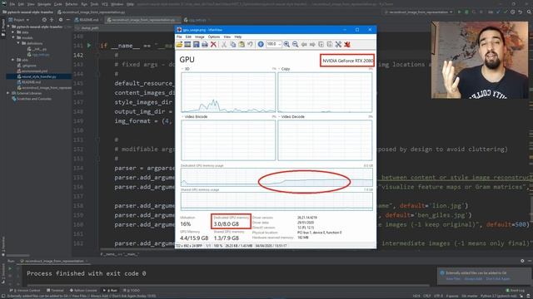Open the zoom percentage box showing 100.0
Viewport: 533px width, 299px height.
coord(274,44)
